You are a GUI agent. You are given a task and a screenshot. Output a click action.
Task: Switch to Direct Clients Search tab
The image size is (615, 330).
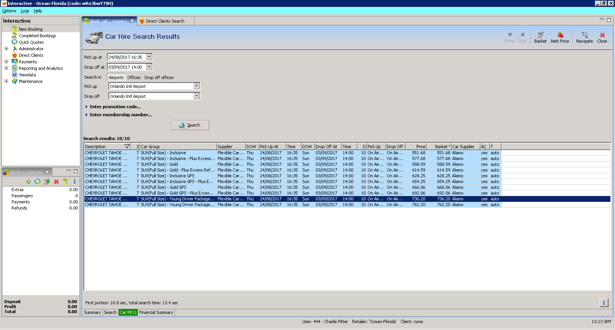click(x=165, y=21)
